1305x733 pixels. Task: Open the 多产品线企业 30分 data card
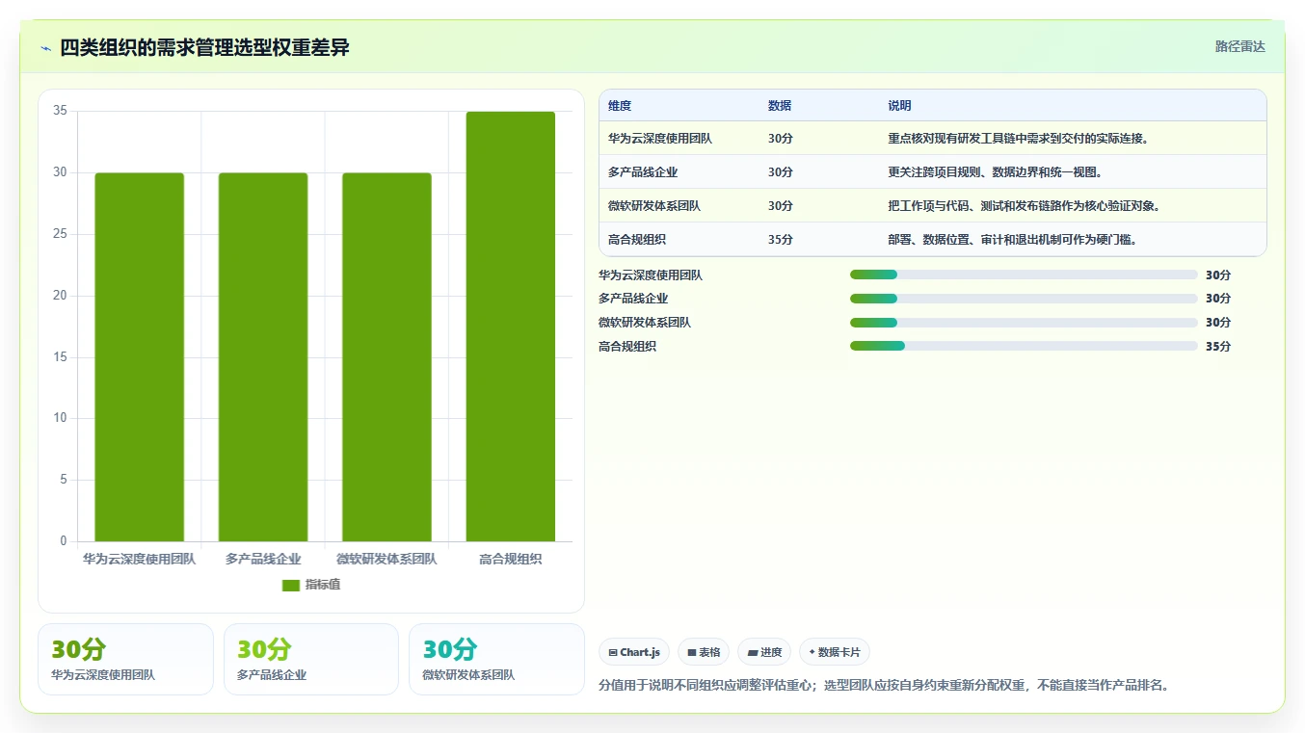[x=311, y=659]
